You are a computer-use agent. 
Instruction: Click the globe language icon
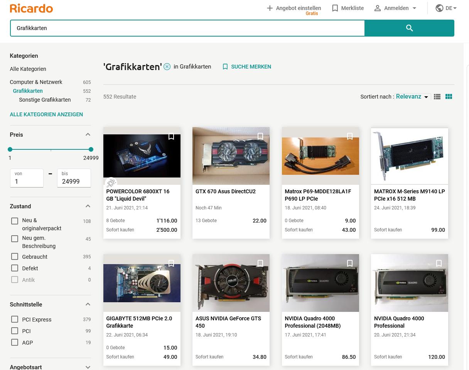pos(439,8)
